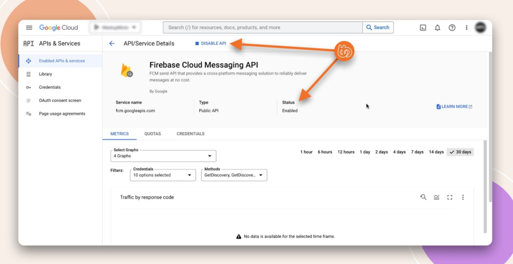Activate Cloud Shell terminal icon
Viewport: 513px width, 264px height.
423,27
